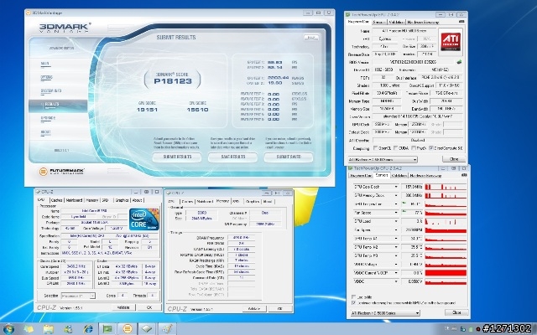This screenshot has height=335, width=537.
Task: Open the Windows Start orb
Action: click(8, 329)
